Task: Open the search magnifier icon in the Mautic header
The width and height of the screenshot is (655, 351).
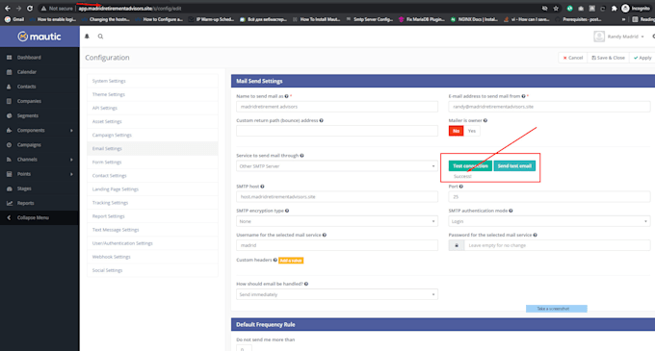Action: coord(100,37)
